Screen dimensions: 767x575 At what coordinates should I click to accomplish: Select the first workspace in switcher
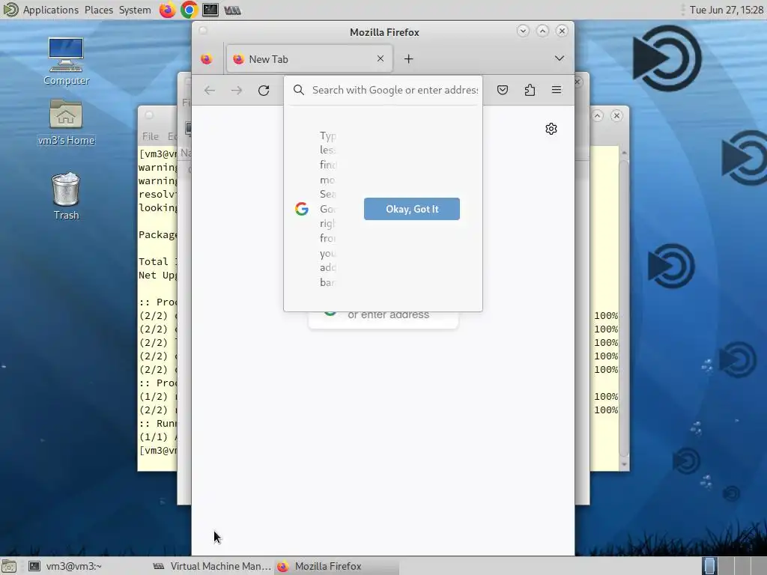coord(709,566)
